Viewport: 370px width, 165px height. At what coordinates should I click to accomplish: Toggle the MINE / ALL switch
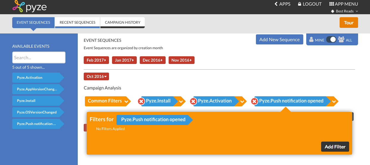pos(331,39)
